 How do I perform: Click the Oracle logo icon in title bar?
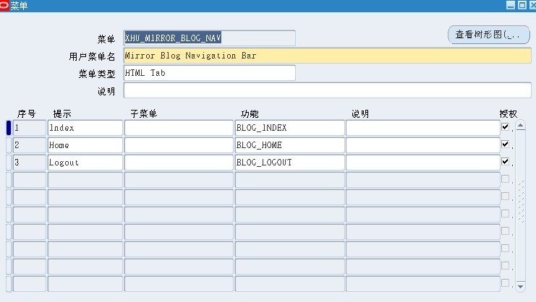point(5,6)
